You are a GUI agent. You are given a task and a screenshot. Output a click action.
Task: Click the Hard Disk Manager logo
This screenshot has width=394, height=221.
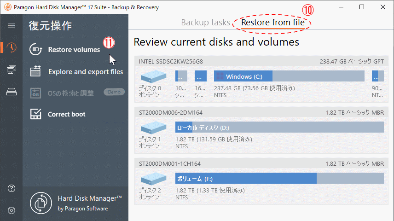(x=41, y=204)
